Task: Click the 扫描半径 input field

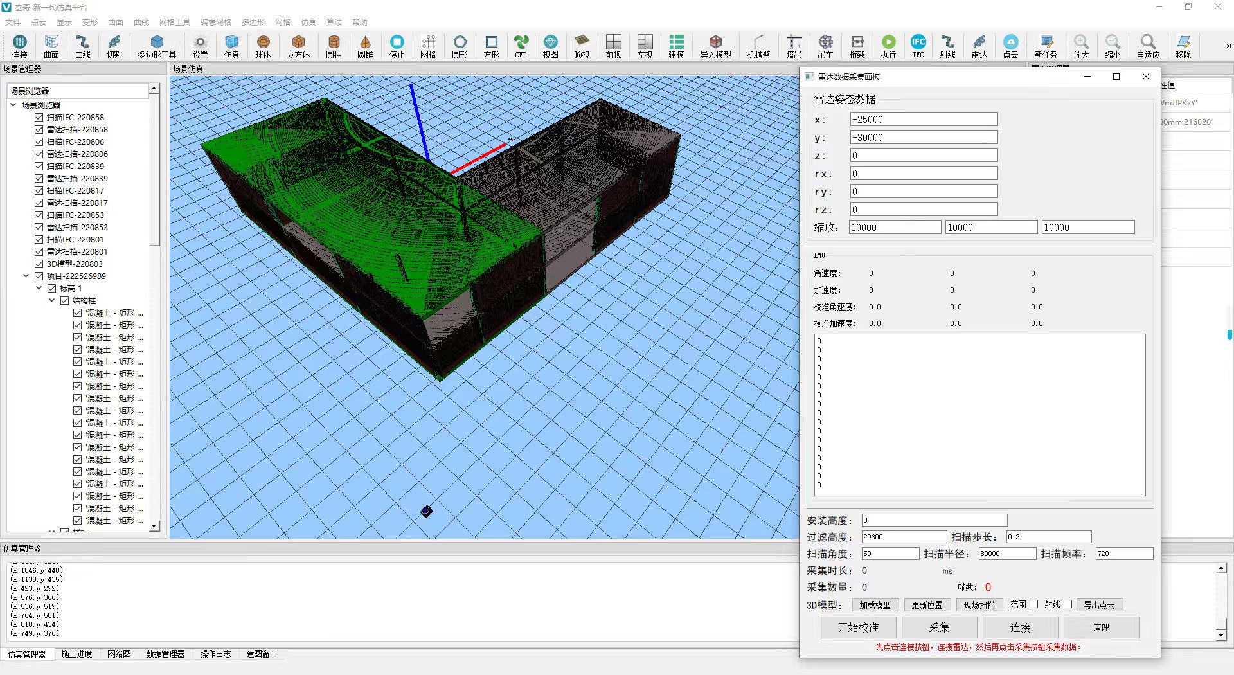Action: tap(1006, 553)
